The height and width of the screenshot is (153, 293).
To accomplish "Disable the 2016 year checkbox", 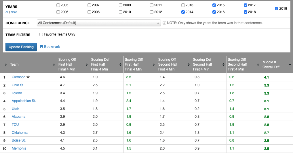I will point(214,12).
